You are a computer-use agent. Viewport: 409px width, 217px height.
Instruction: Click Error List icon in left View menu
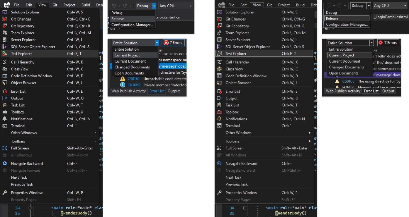click(x=5, y=92)
